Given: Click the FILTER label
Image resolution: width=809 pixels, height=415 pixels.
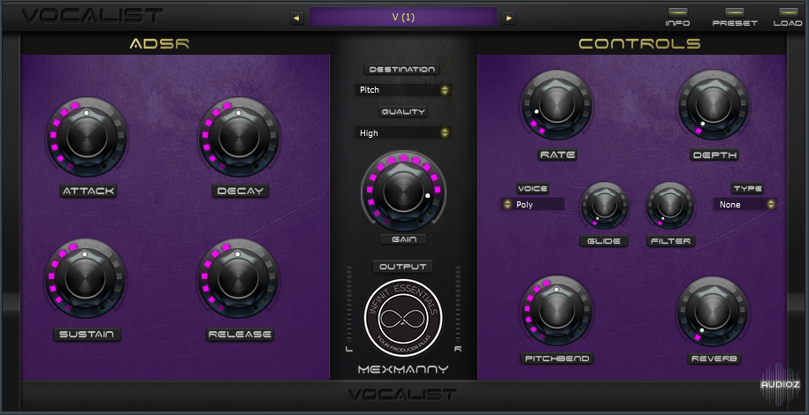Looking at the screenshot, I should click(671, 241).
